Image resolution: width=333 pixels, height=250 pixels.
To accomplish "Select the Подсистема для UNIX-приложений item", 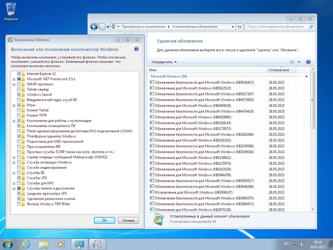I will [55, 141].
